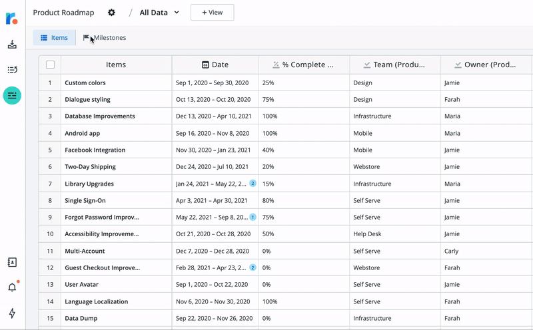Select the Android app item row
The width and height of the screenshot is (533, 330).
[x=83, y=133]
